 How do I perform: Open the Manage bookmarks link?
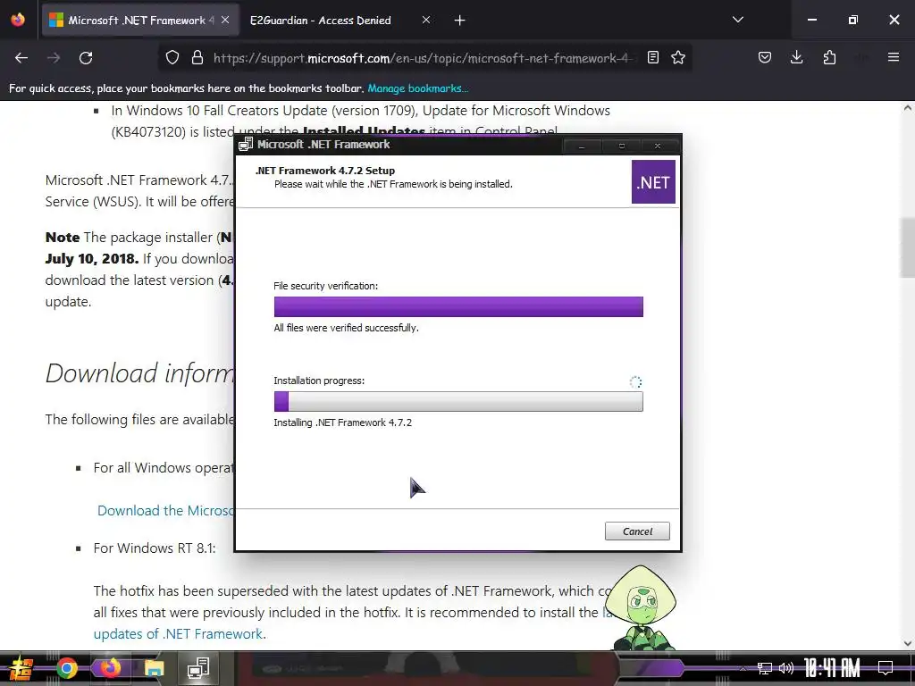(418, 88)
